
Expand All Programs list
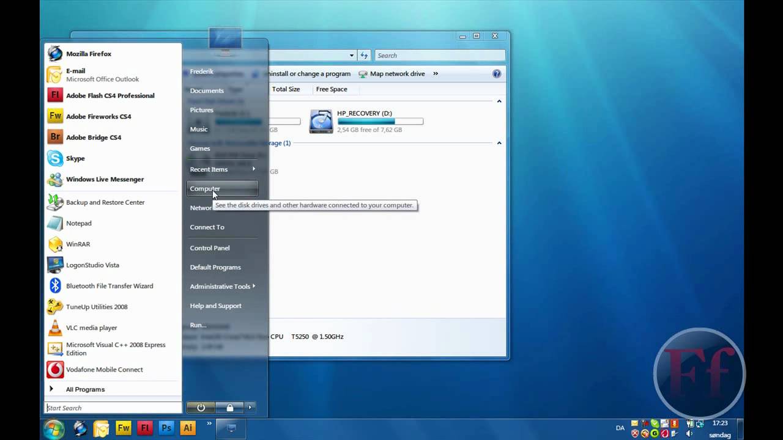[113, 389]
